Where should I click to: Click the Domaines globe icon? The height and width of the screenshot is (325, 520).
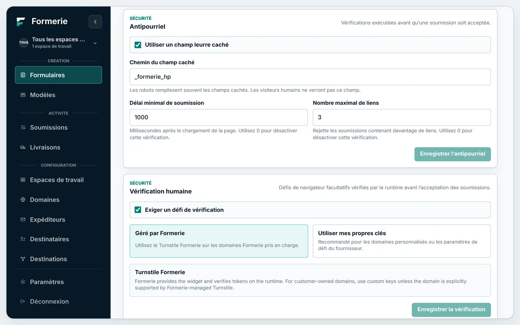[23, 200]
